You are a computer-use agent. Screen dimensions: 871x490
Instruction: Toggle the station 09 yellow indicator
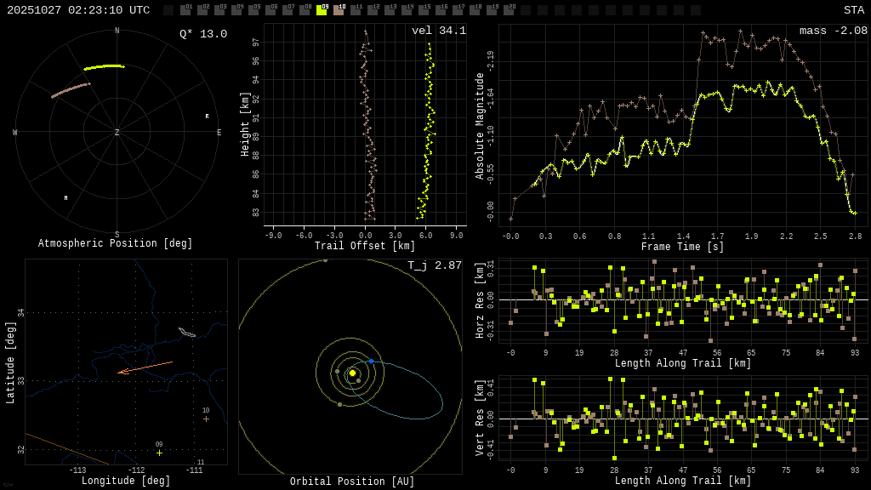(322, 10)
